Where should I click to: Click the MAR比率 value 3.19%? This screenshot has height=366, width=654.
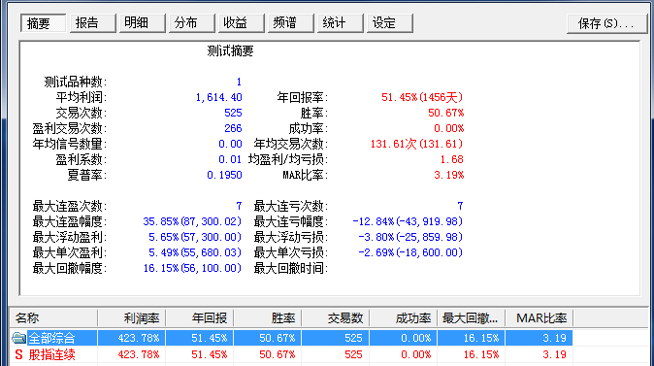449,175
